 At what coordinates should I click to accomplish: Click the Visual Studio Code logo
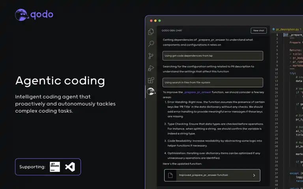tap(70, 167)
